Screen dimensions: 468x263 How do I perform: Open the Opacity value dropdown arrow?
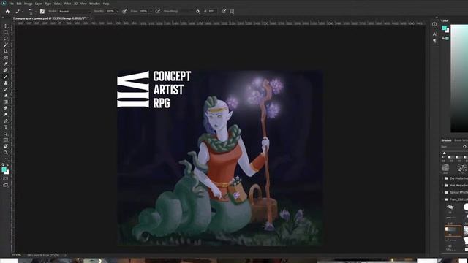pos(117,12)
